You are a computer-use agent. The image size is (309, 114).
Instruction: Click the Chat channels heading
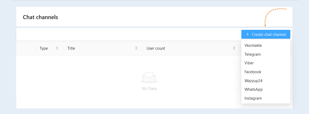pyautogui.click(x=40, y=17)
